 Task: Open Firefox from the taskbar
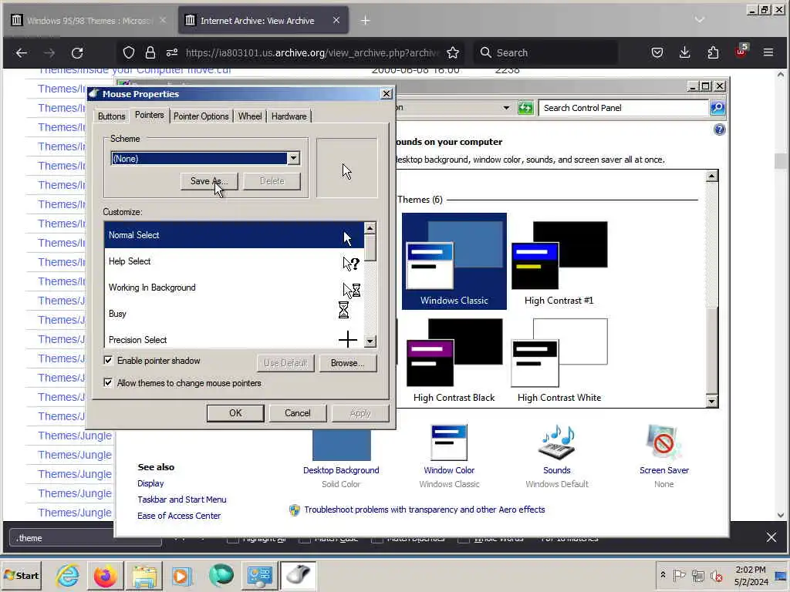tap(105, 575)
